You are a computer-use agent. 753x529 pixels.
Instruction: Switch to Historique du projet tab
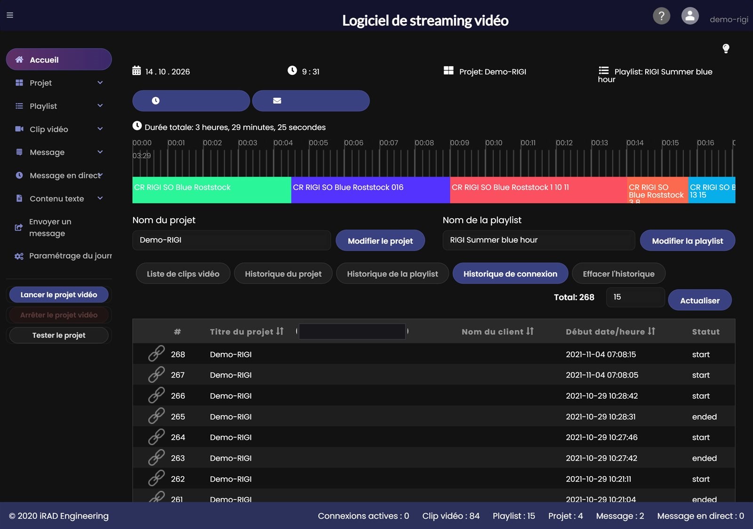[x=283, y=274]
